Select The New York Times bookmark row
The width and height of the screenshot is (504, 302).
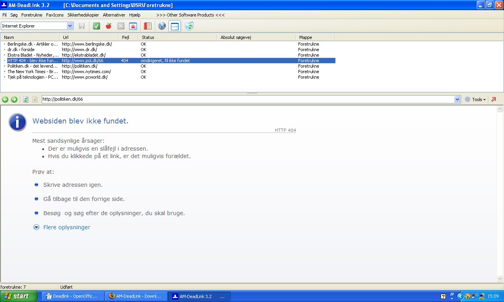click(x=168, y=72)
